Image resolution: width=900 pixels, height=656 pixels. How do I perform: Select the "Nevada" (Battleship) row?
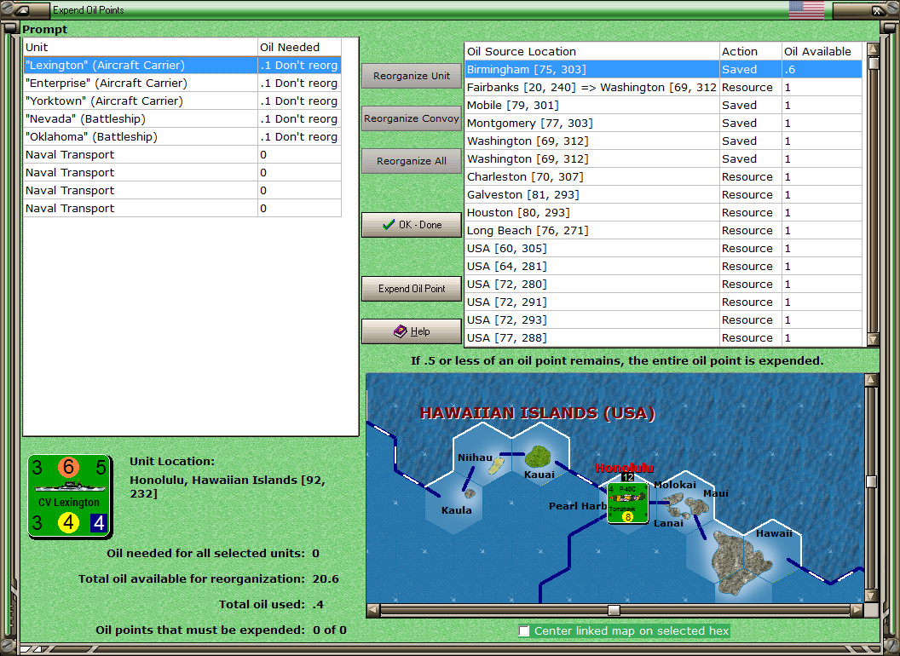[182, 118]
